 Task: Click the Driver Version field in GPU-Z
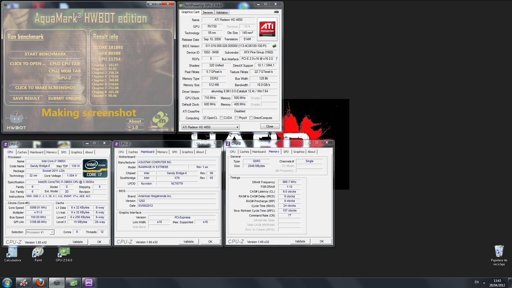[x=239, y=91]
